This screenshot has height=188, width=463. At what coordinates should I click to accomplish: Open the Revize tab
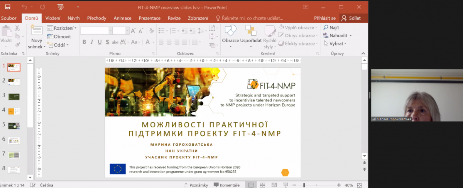[x=174, y=18]
